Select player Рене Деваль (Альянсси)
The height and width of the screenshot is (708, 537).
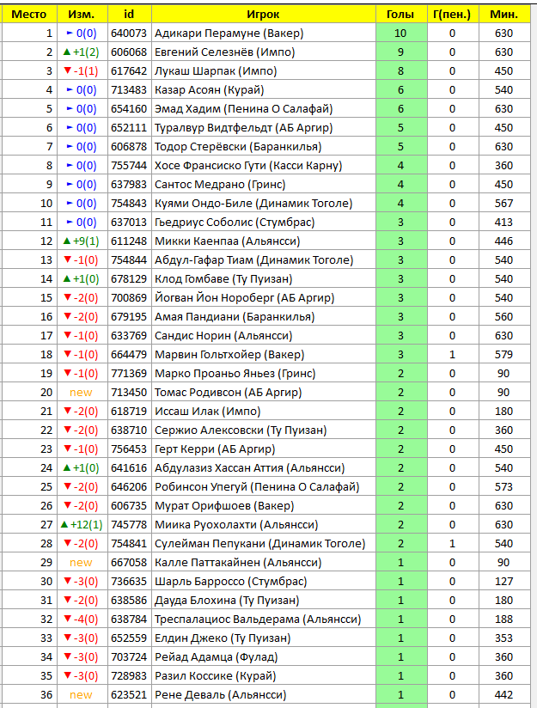click(x=221, y=695)
